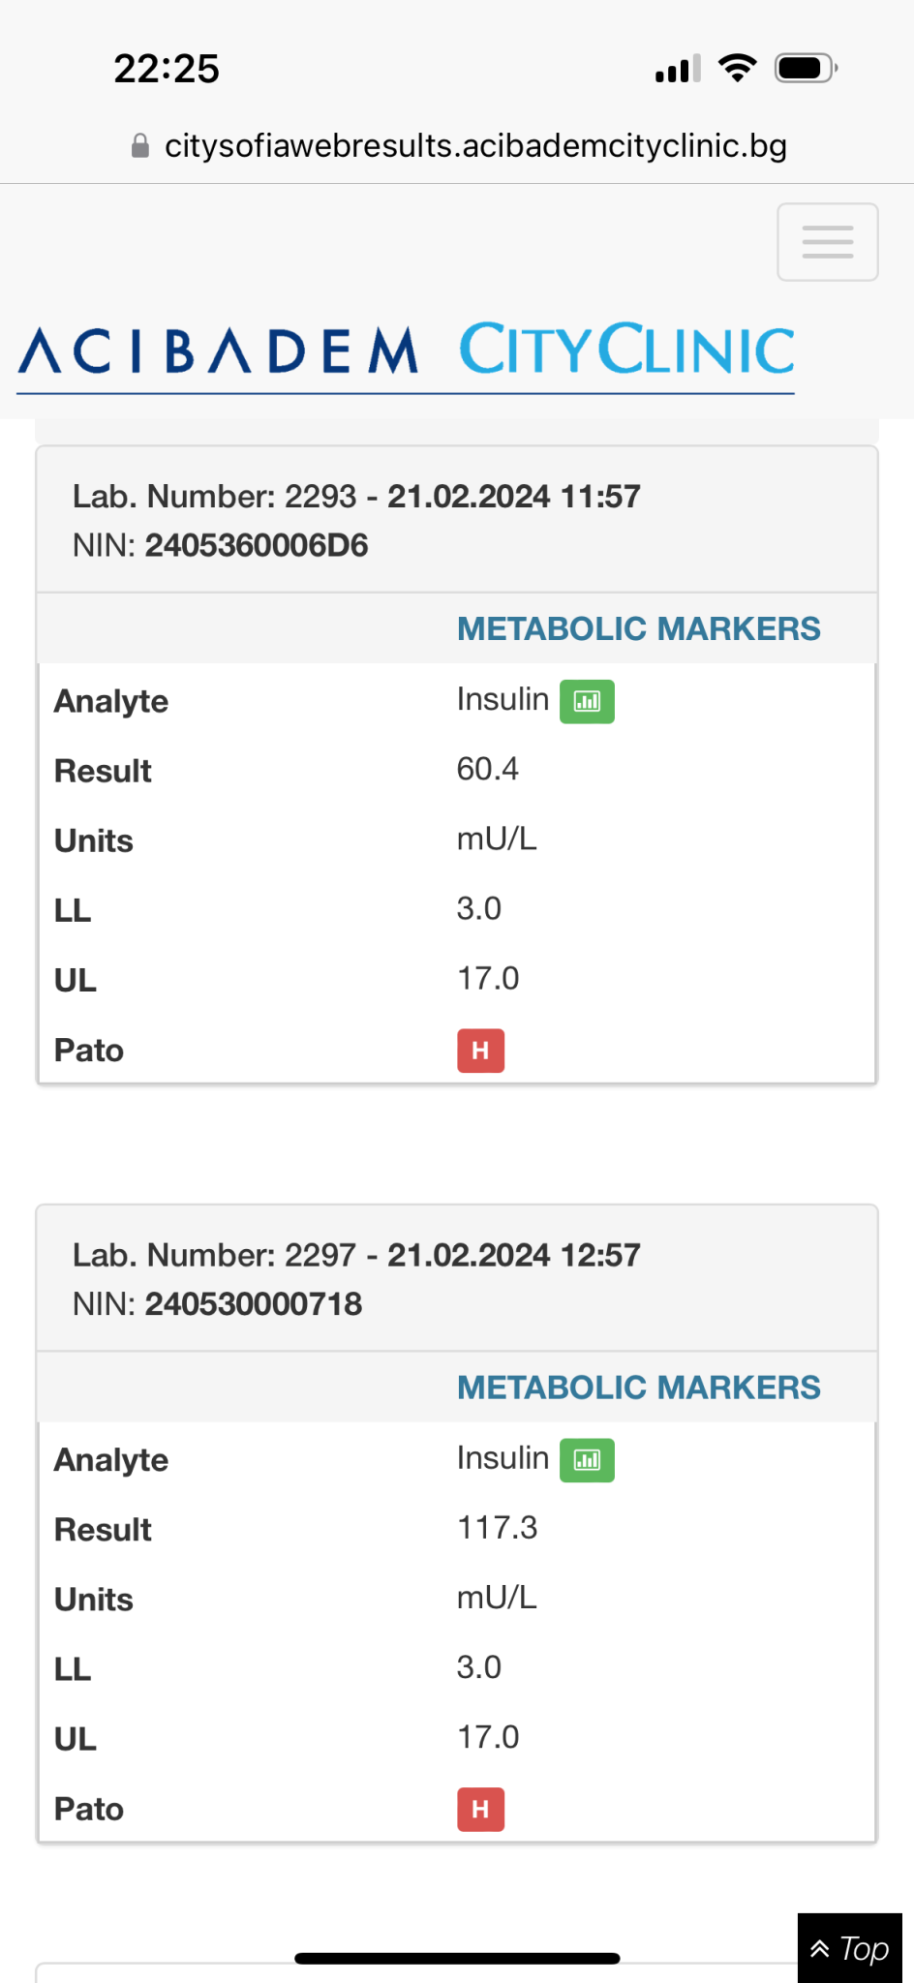Tap the 117.3 result value
The width and height of the screenshot is (914, 1983).
pyautogui.click(x=497, y=1528)
